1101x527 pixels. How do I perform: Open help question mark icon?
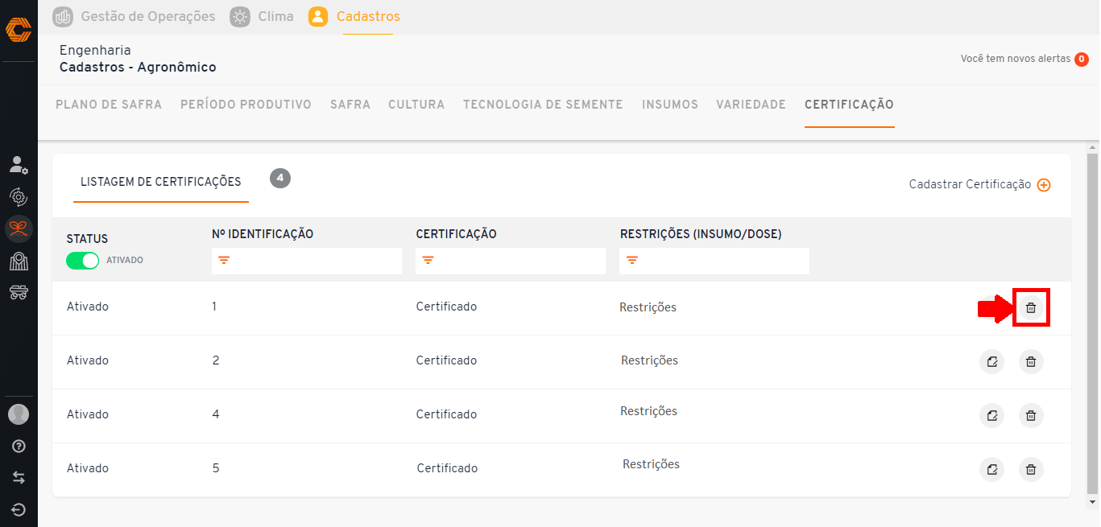point(19,447)
